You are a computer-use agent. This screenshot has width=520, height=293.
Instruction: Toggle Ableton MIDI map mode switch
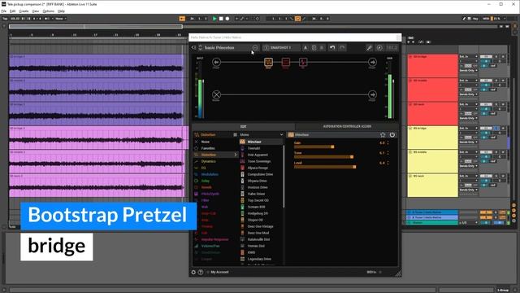click(486, 19)
